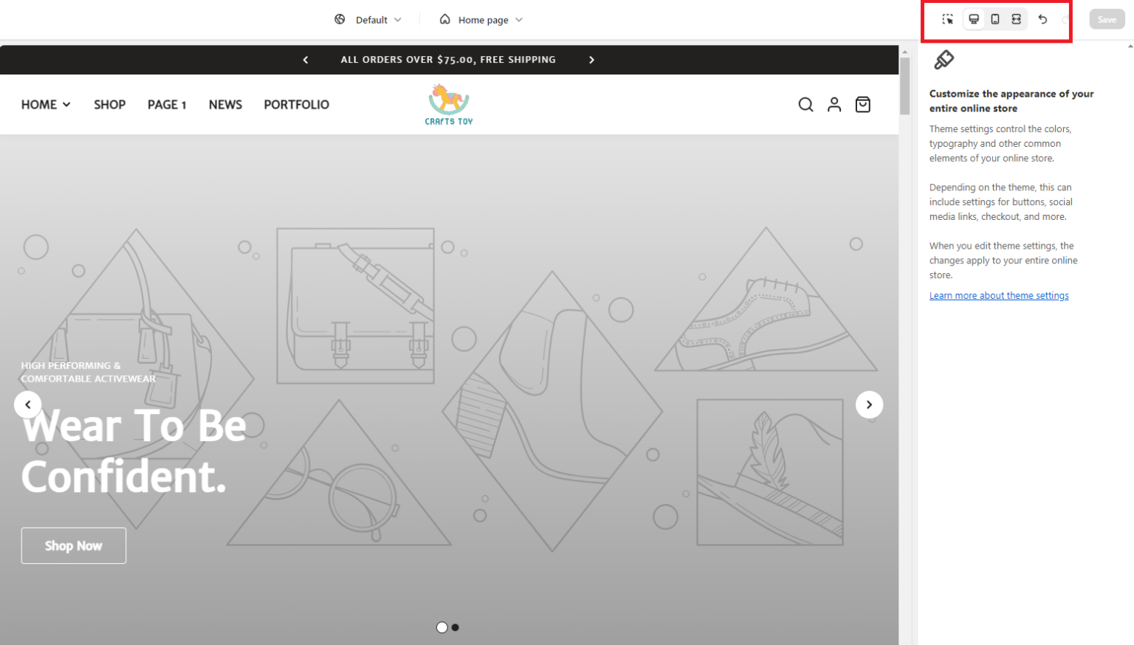
Task: Click the theme settings paintbrush icon
Action: tap(944, 60)
